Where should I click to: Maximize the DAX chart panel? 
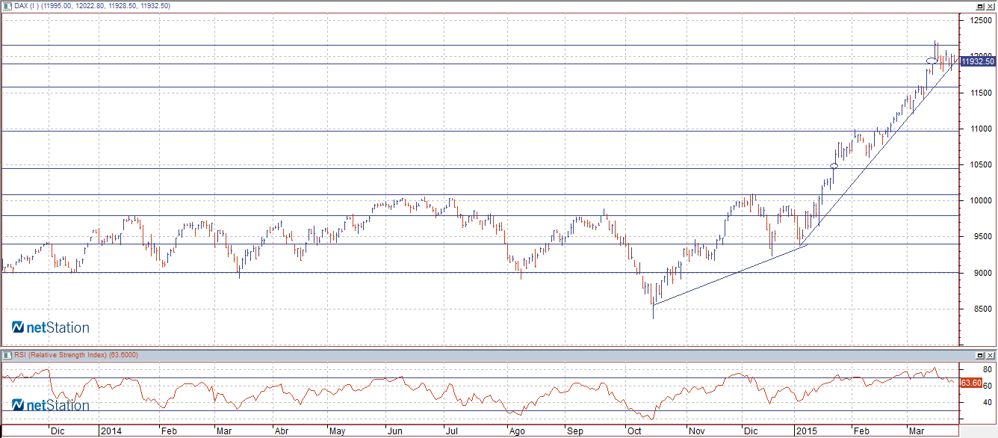coord(979,6)
